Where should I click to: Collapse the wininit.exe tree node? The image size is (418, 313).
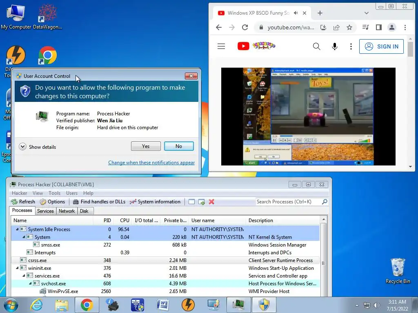click(x=17, y=268)
